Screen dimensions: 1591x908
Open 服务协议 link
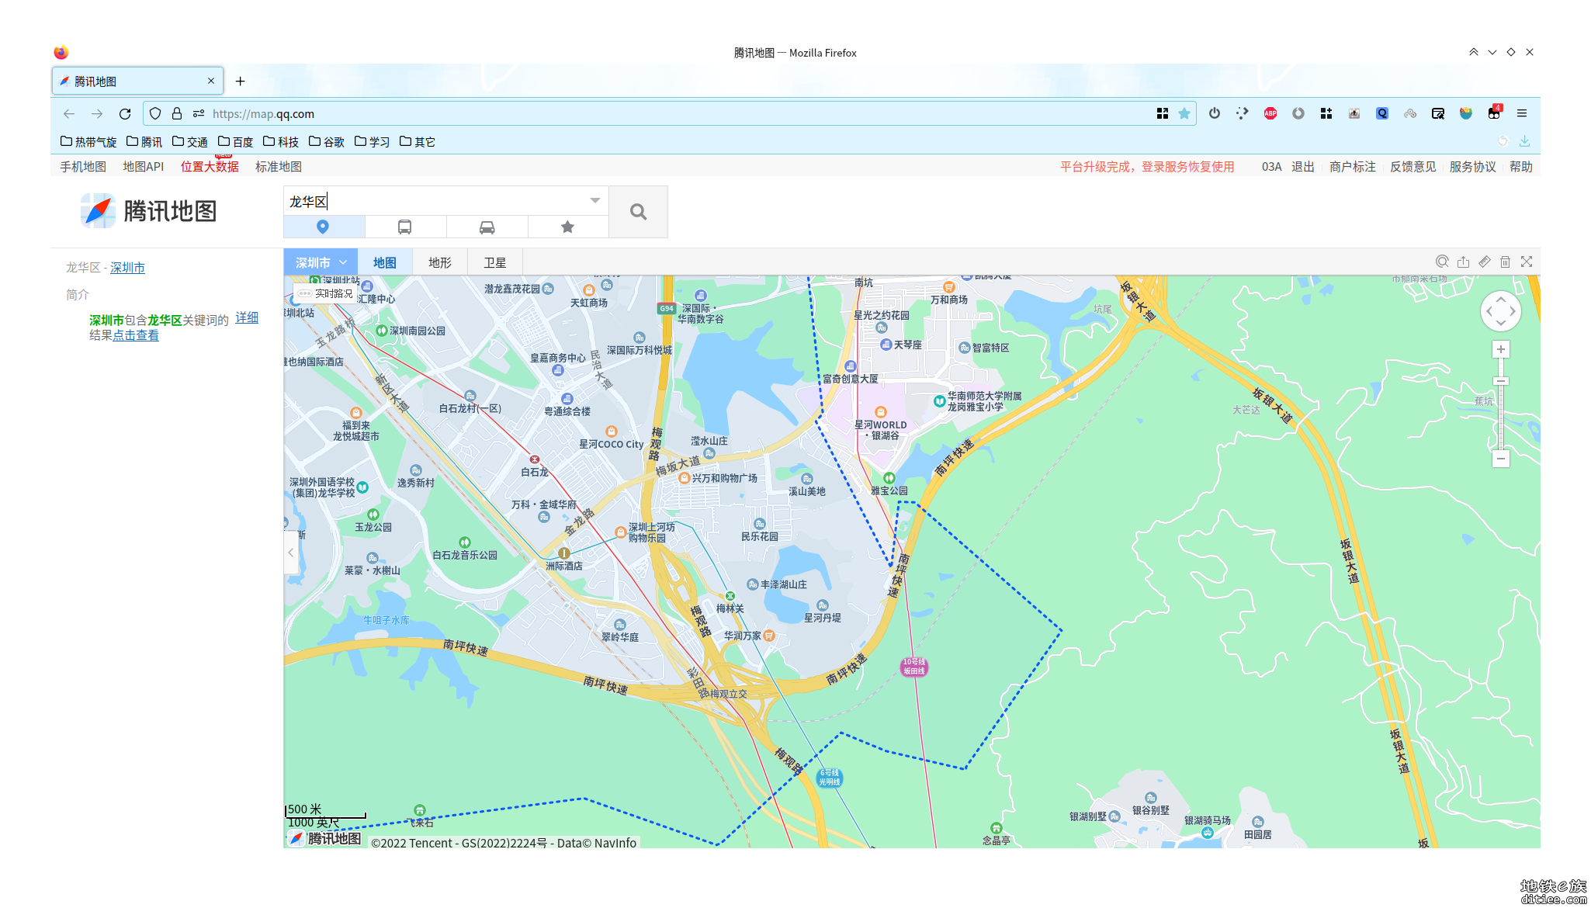tap(1473, 166)
